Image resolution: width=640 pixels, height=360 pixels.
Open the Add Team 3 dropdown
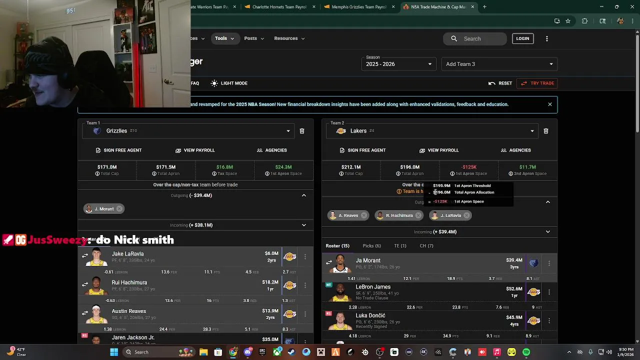[x=499, y=64]
